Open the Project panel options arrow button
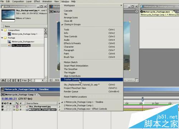 (45, 30)
